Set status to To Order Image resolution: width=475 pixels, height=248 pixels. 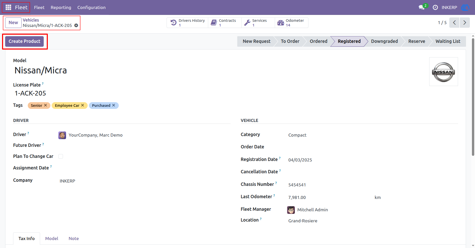(x=290, y=41)
